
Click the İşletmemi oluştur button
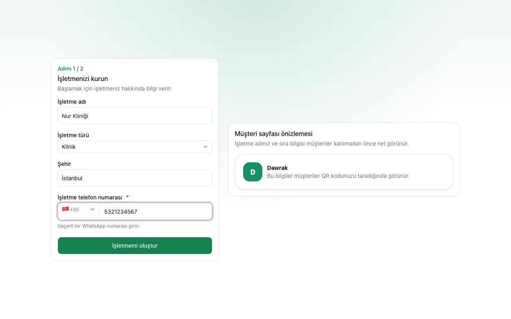pyautogui.click(x=135, y=246)
